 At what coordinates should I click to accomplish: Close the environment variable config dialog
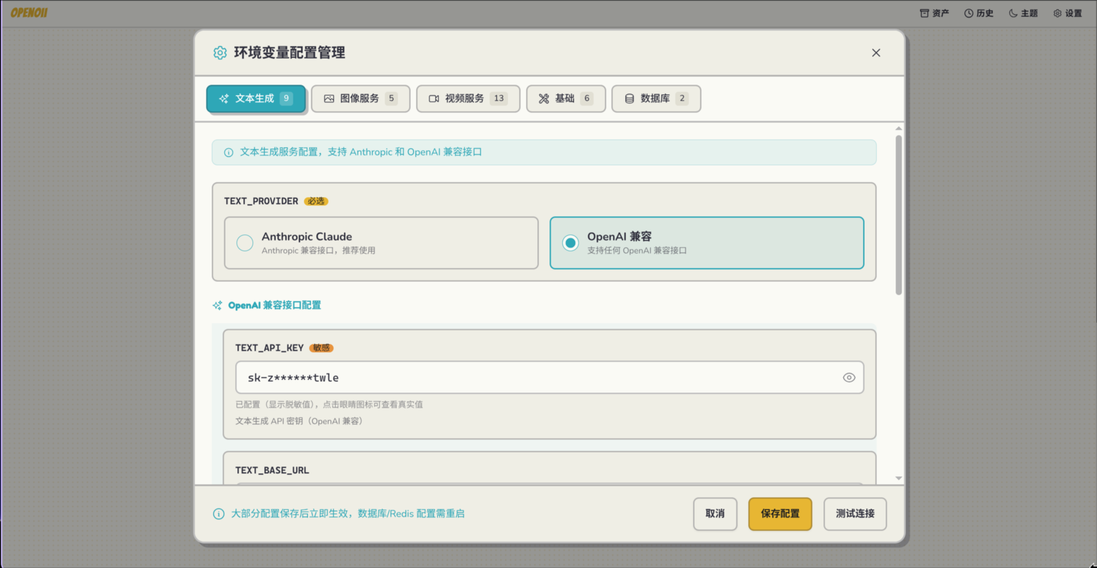876,53
